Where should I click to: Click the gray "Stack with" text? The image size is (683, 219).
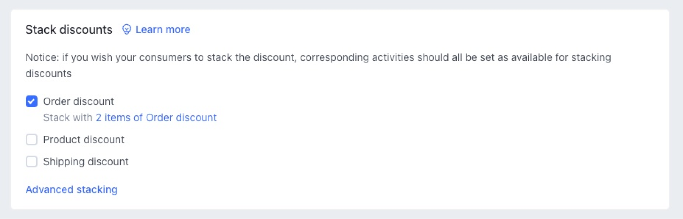click(68, 117)
